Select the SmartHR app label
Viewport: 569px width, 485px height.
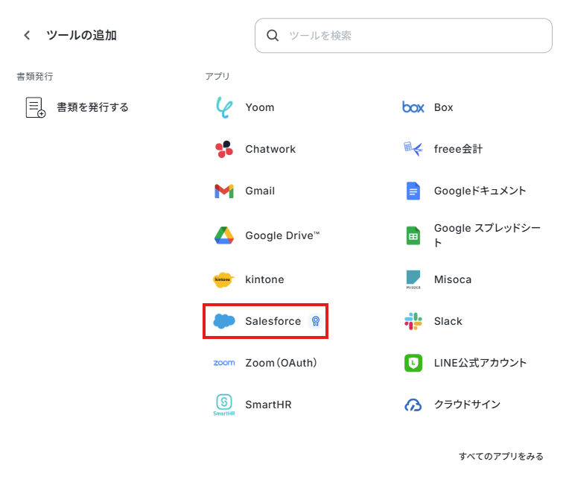click(268, 405)
